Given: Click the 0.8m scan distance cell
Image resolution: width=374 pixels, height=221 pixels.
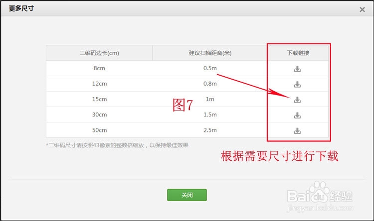Looking at the screenshot, I should [210, 84].
